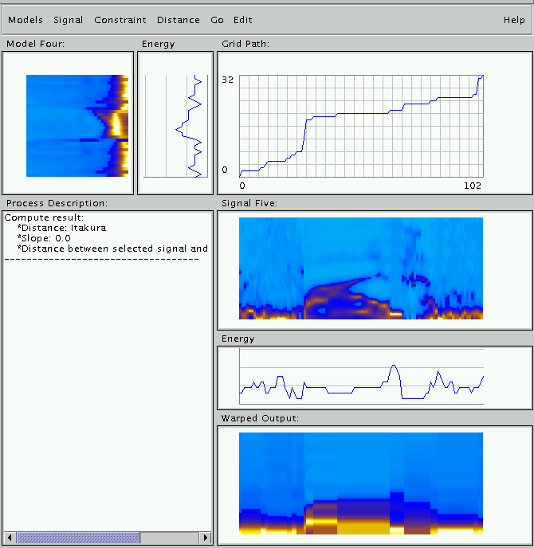Image resolution: width=534 pixels, height=548 pixels.
Task: Click the right scroll arrow in Process Description
Action: tap(205, 538)
